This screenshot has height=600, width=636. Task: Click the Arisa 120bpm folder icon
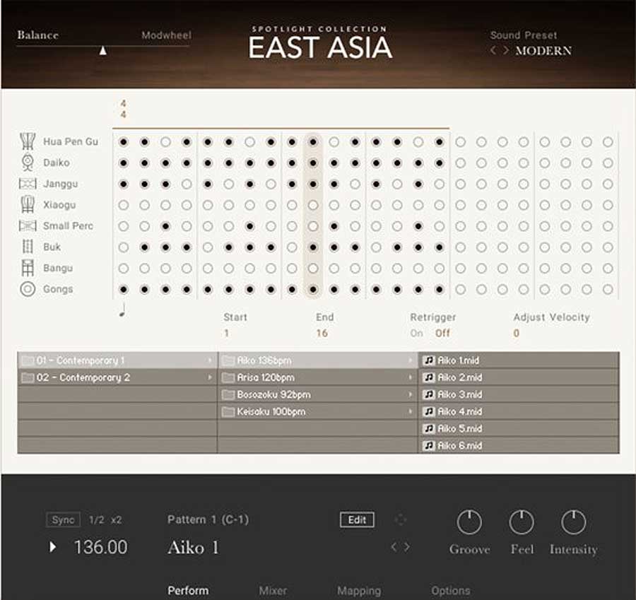click(x=228, y=378)
